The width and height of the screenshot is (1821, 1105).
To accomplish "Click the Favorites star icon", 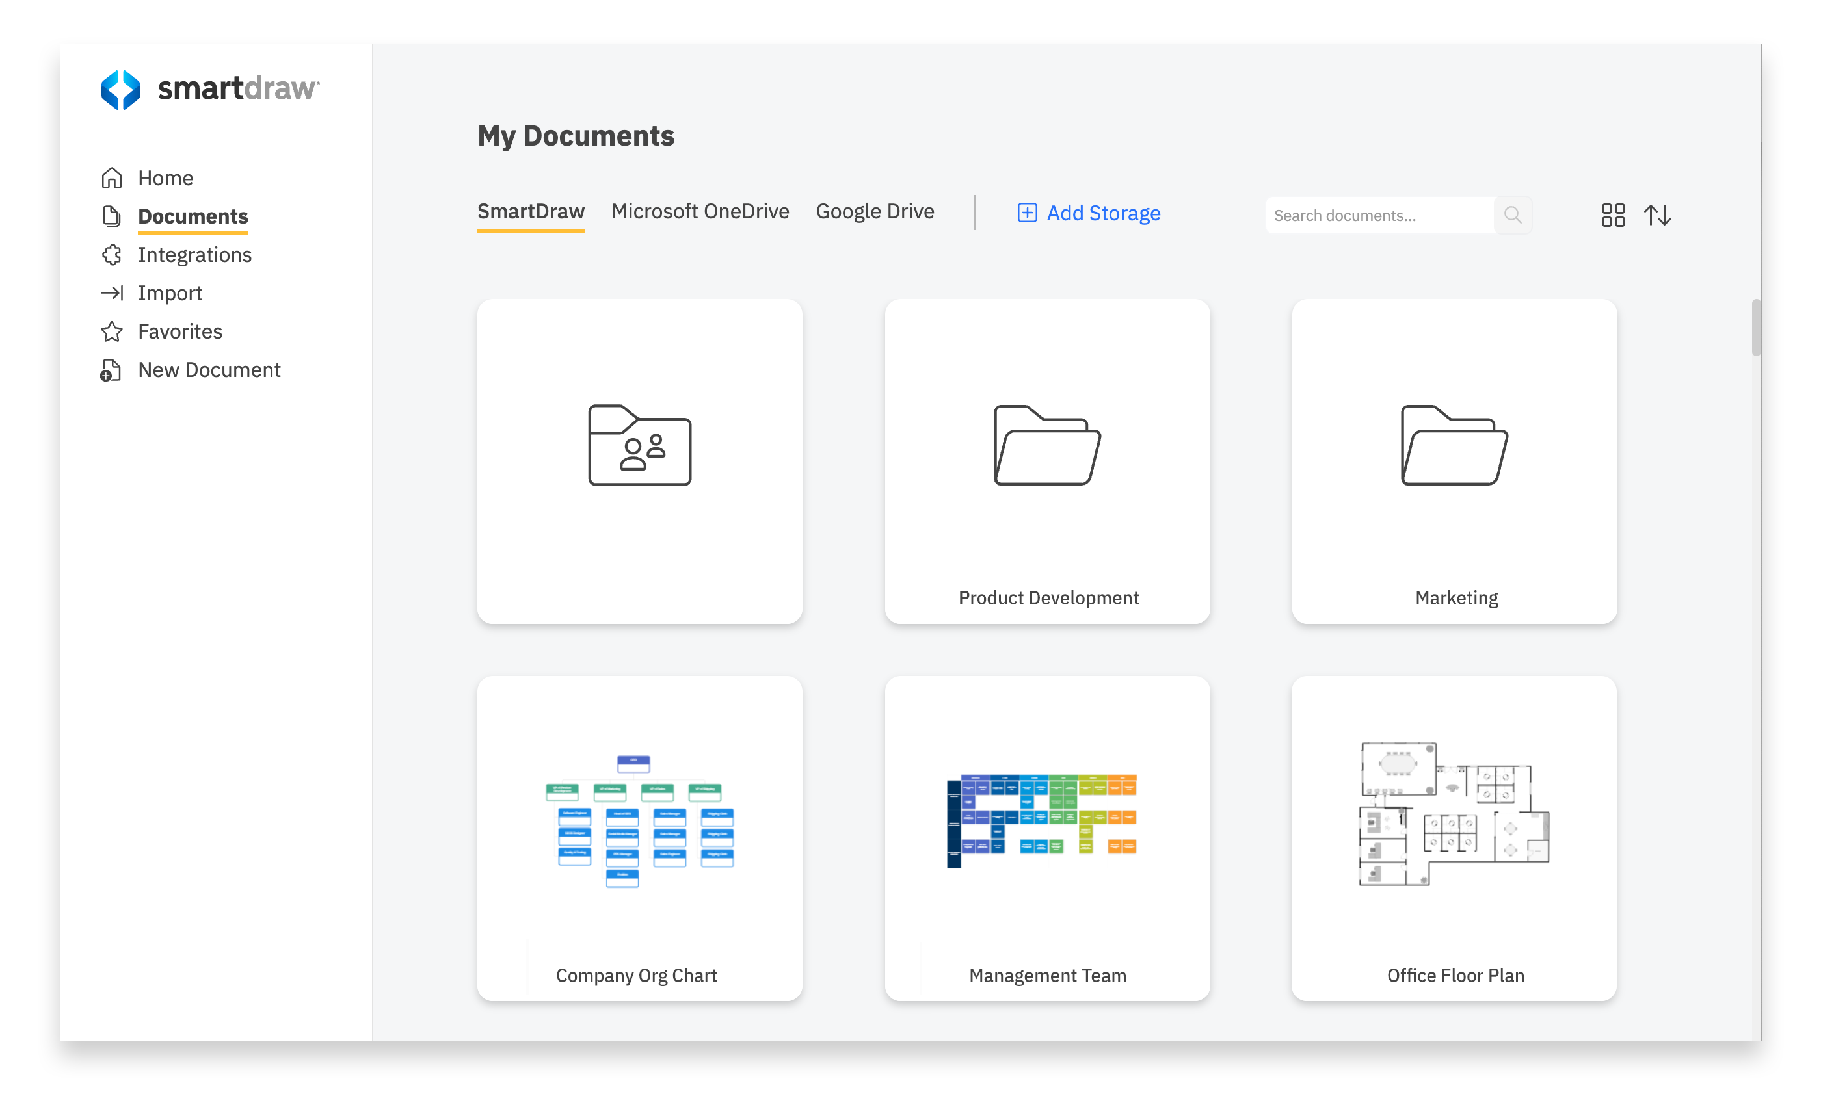I will [113, 330].
